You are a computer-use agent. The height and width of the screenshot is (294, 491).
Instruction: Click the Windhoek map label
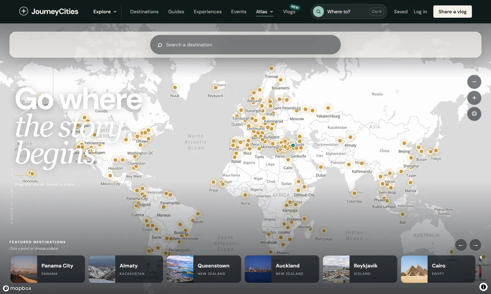point(269,243)
